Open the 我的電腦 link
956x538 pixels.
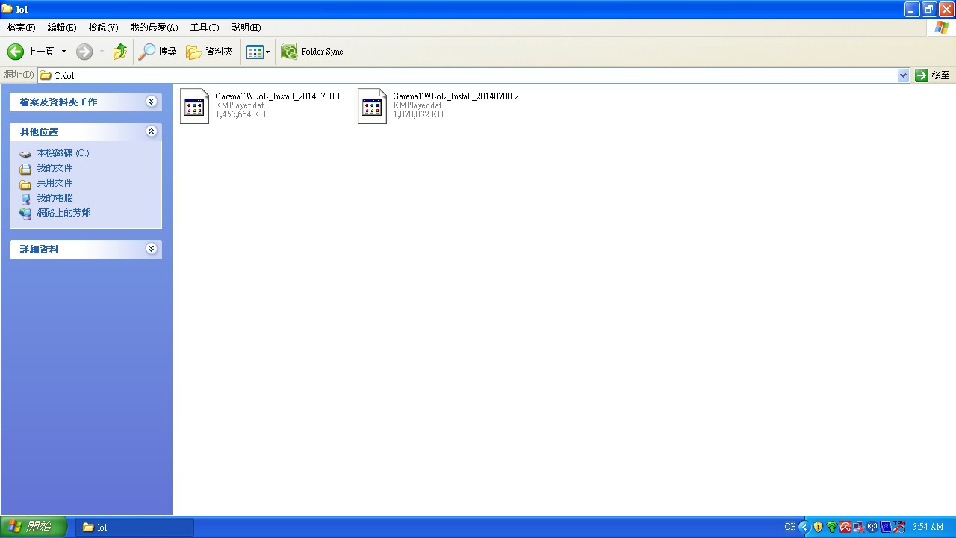(x=55, y=198)
